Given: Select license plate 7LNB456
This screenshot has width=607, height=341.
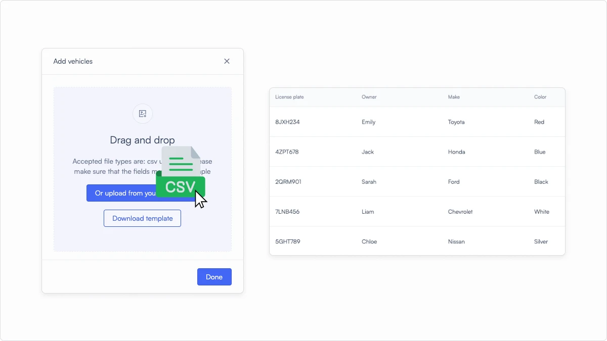Looking at the screenshot, I should 287,211.
